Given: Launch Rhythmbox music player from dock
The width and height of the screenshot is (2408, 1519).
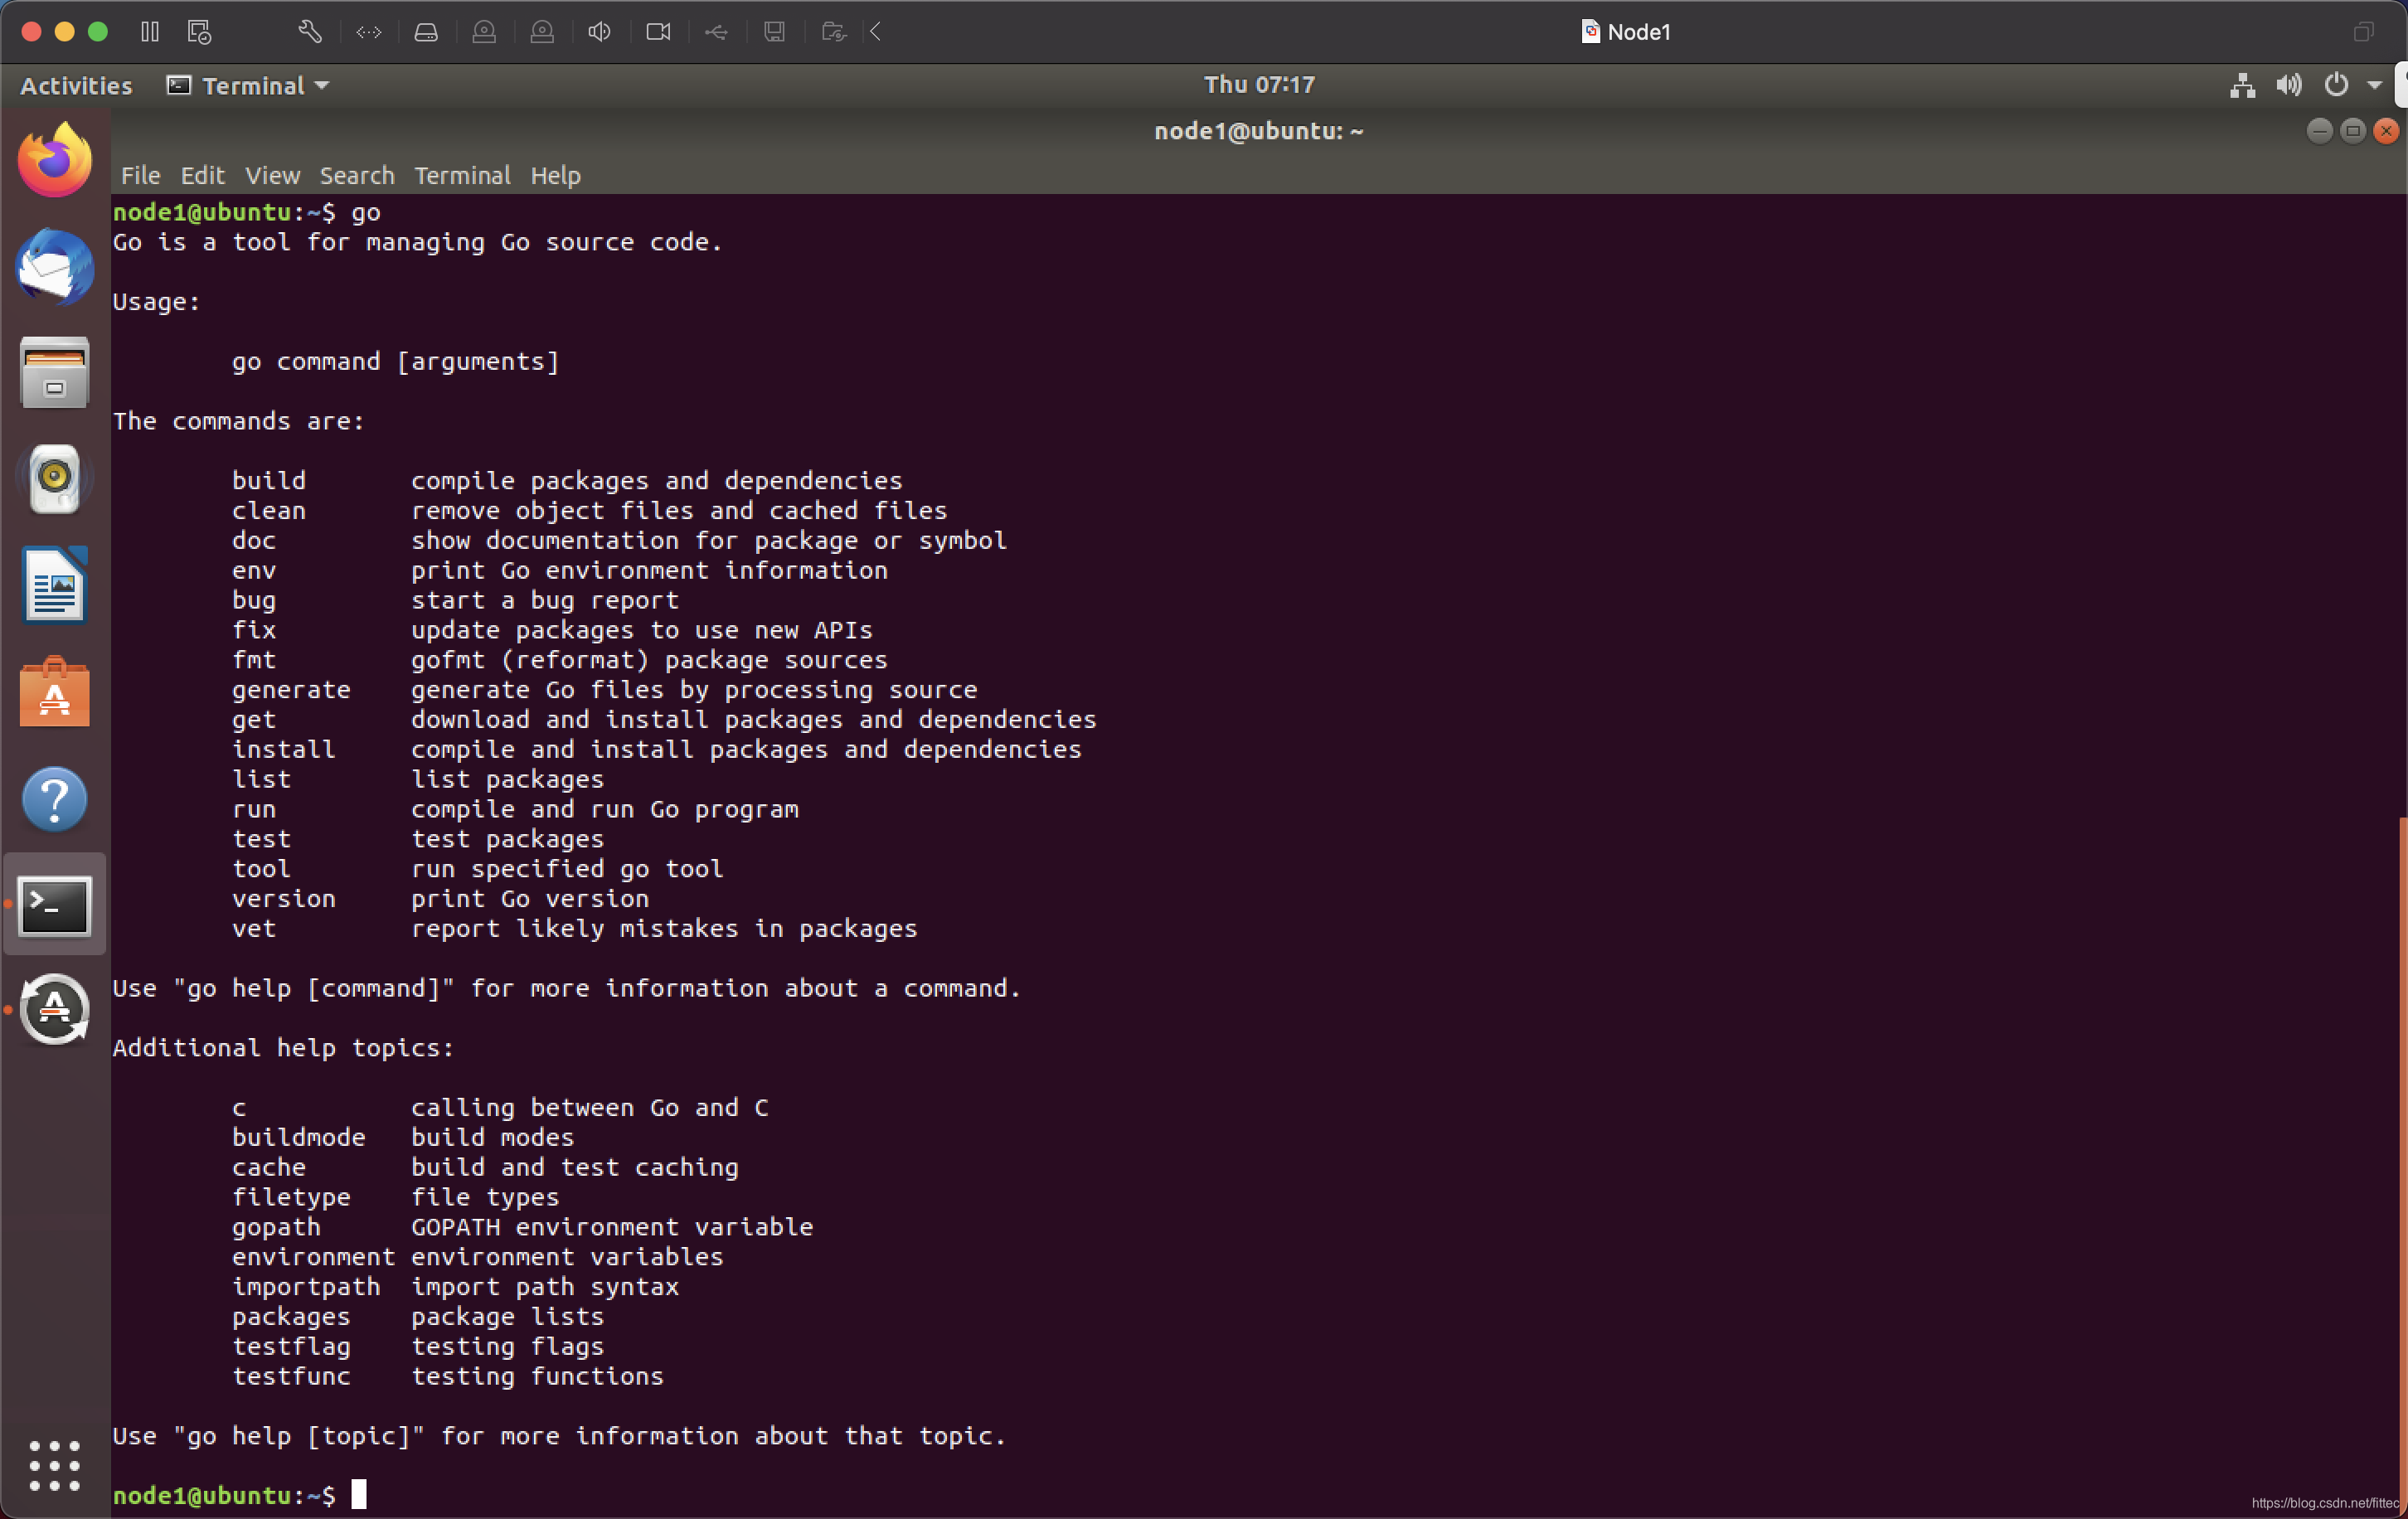Looking at the screenshot, I should coord(55,478).
